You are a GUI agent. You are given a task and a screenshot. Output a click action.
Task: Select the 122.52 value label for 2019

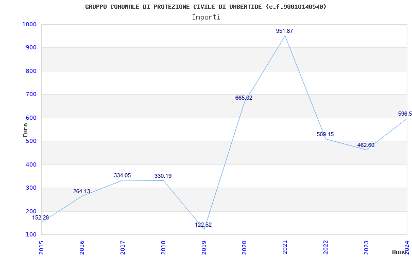203,225
